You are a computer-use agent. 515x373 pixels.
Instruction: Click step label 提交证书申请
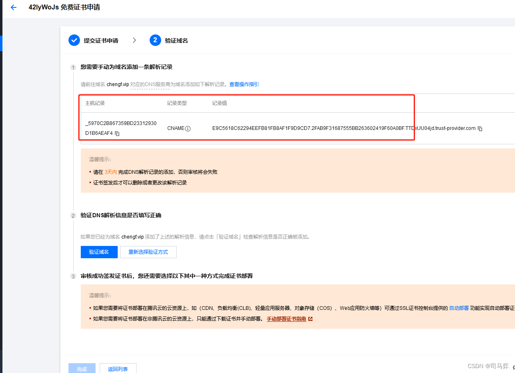(101, 41)
